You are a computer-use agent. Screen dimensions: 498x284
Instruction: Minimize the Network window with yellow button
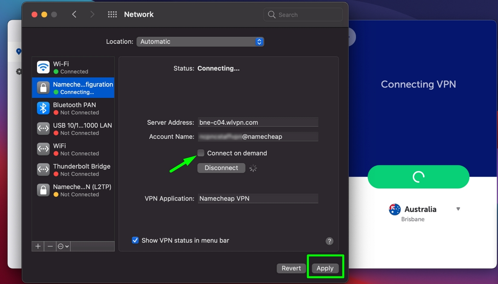pyautogui.click(x=44, y=14)
